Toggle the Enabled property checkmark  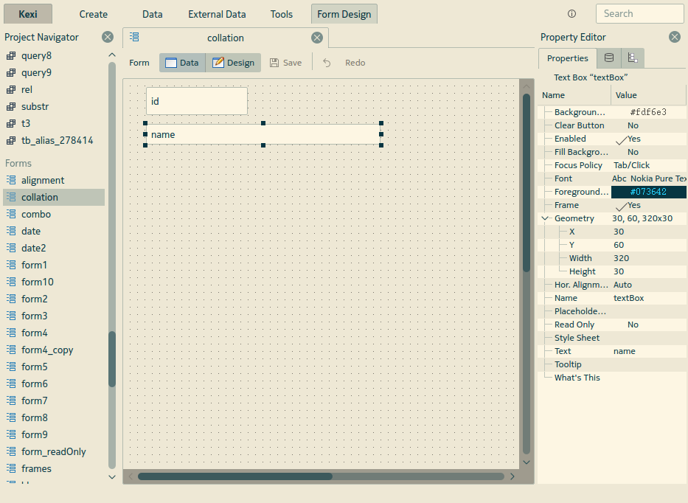click(622, 139)
